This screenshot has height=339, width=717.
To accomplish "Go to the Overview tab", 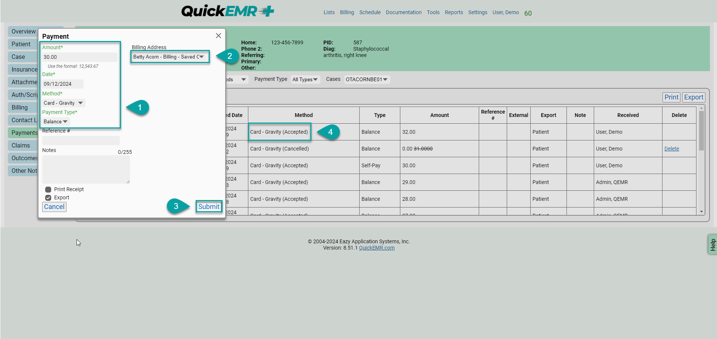I will 23,32.
